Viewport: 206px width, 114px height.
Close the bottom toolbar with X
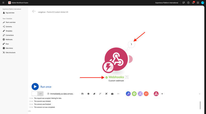click(x=200, y=94)
